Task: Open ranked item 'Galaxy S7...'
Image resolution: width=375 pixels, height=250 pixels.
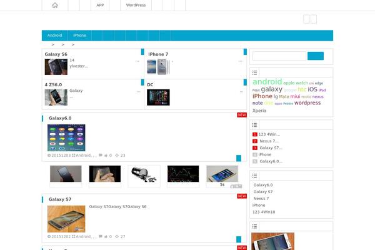Action: (x=271, y=148)
